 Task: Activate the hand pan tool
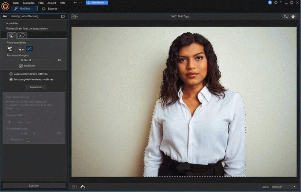coord(293,17)
